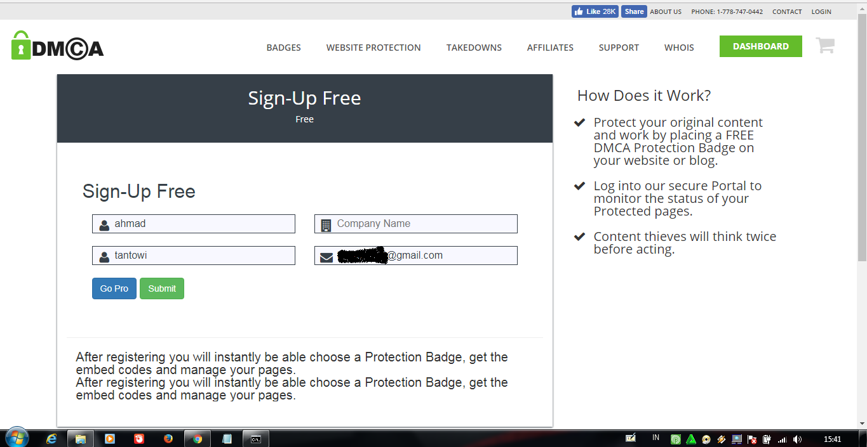Click the Facebook Like 28K button
This screenshot has width=867, height=447.
[x=595, y=11]
